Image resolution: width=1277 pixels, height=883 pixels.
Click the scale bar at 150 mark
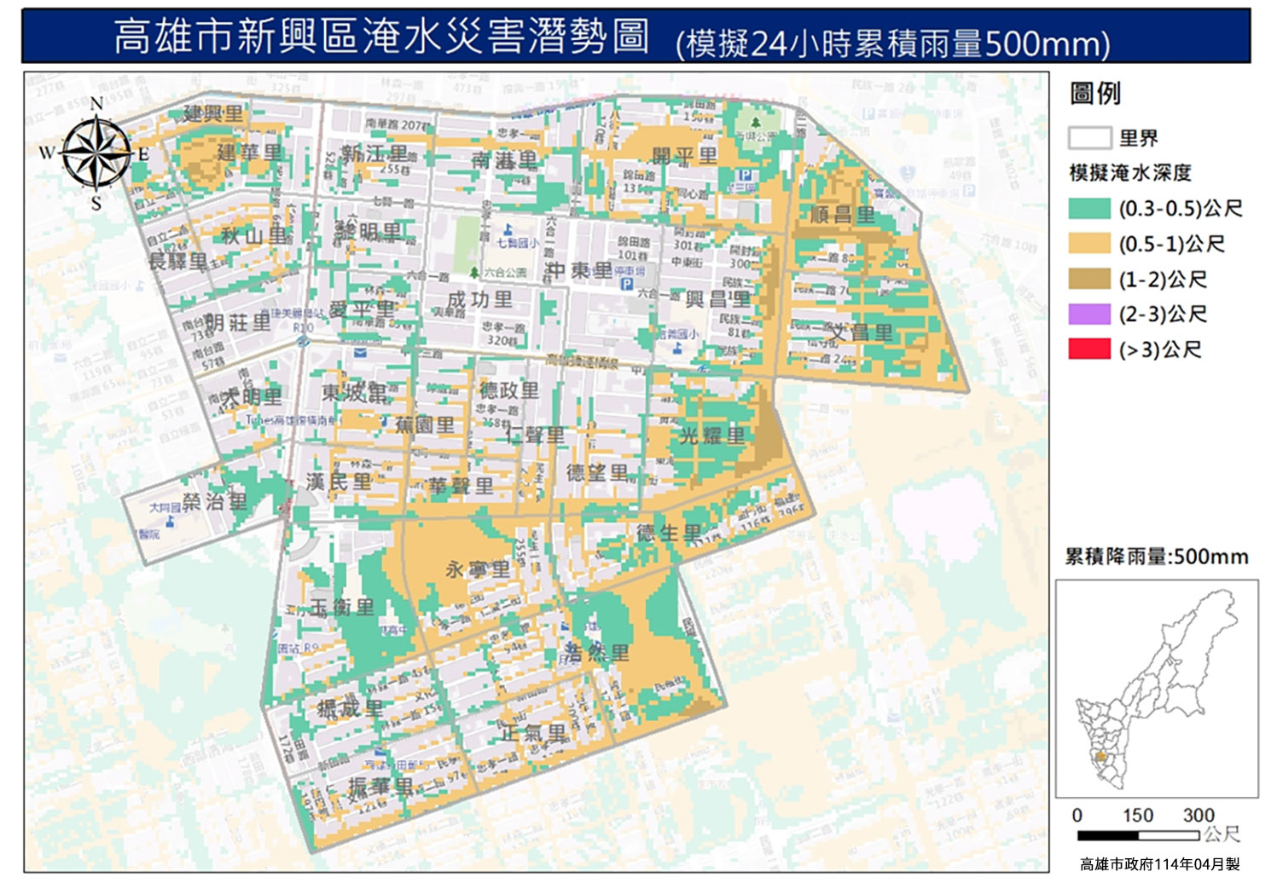click(1138, 835)
